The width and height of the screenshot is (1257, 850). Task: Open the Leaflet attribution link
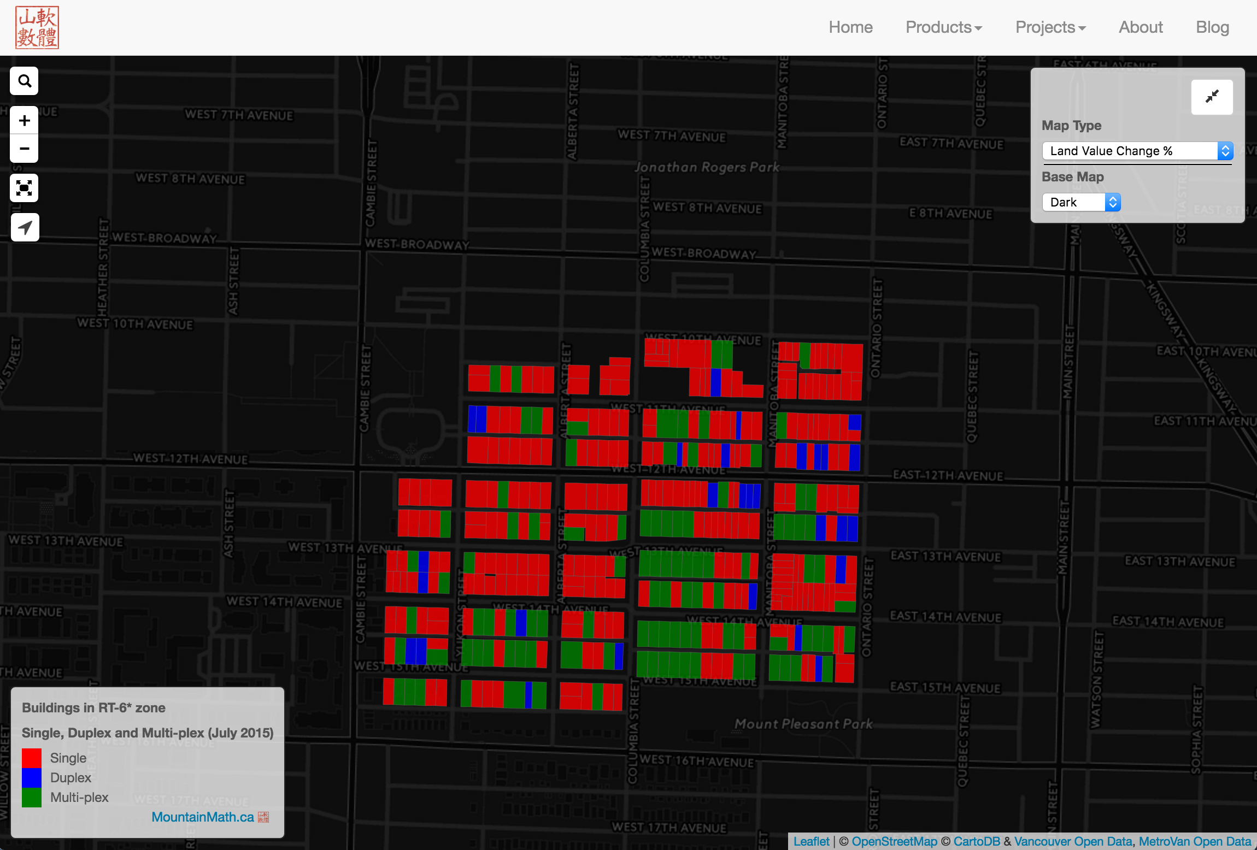811,841
